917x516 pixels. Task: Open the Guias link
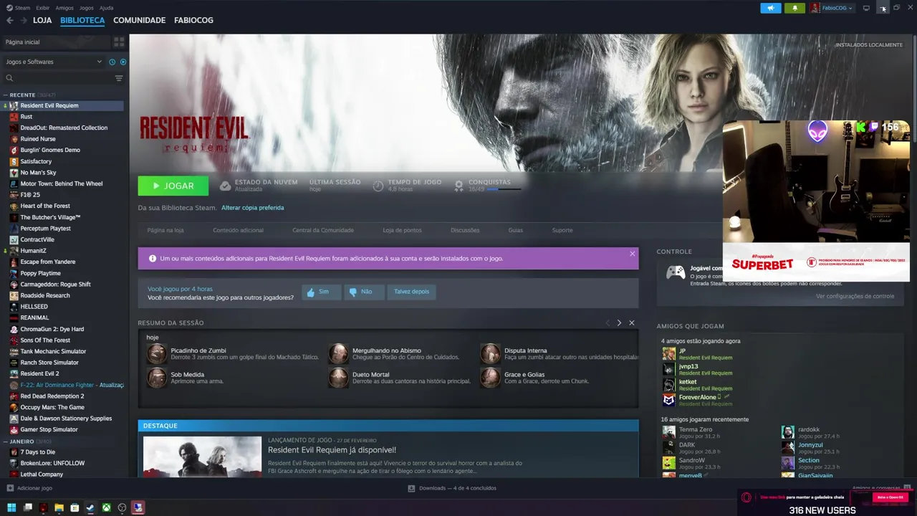point(516,230)
